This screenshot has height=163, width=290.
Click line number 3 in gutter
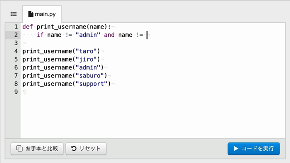(x=16, y=43)
